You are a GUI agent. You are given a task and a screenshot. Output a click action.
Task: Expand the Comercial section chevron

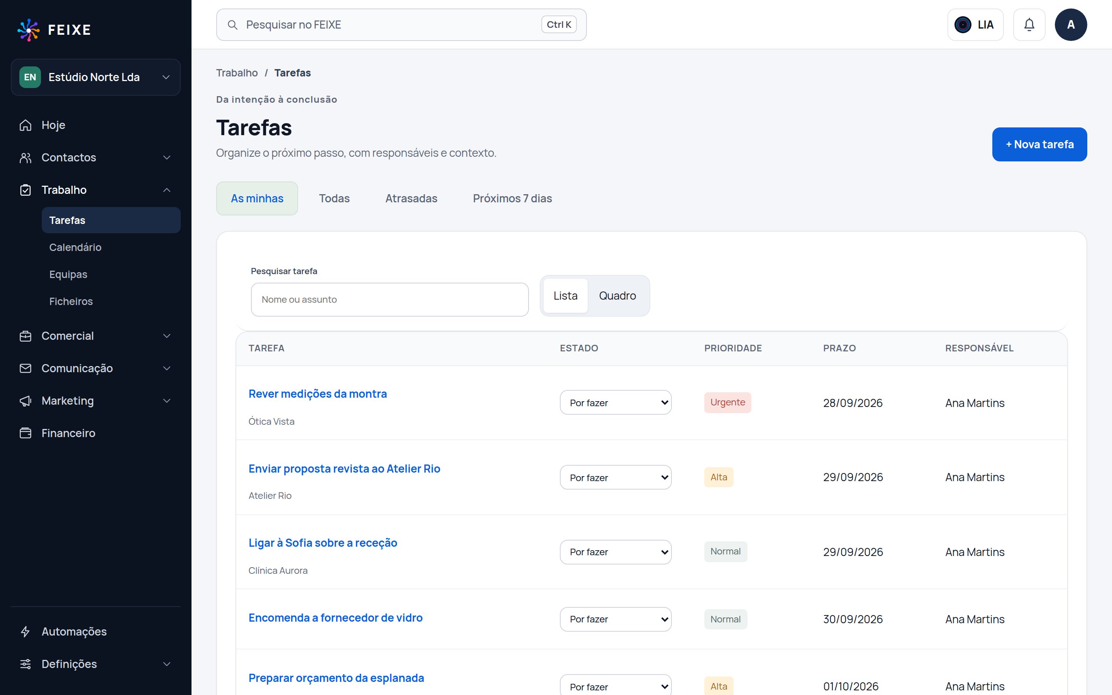[167, 336]
